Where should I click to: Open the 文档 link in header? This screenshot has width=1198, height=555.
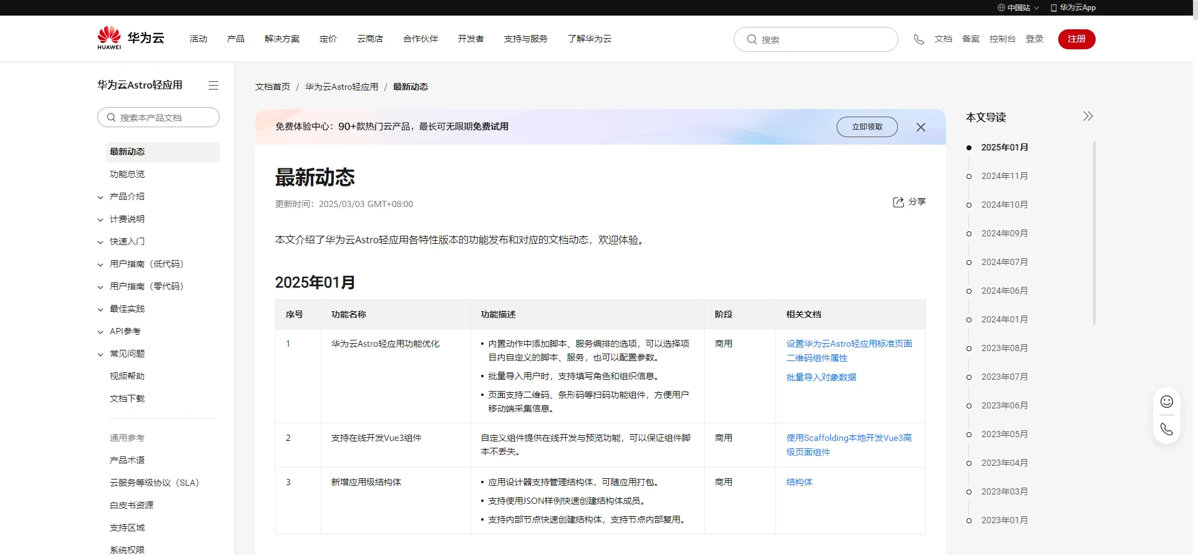[x=943, y=39]
